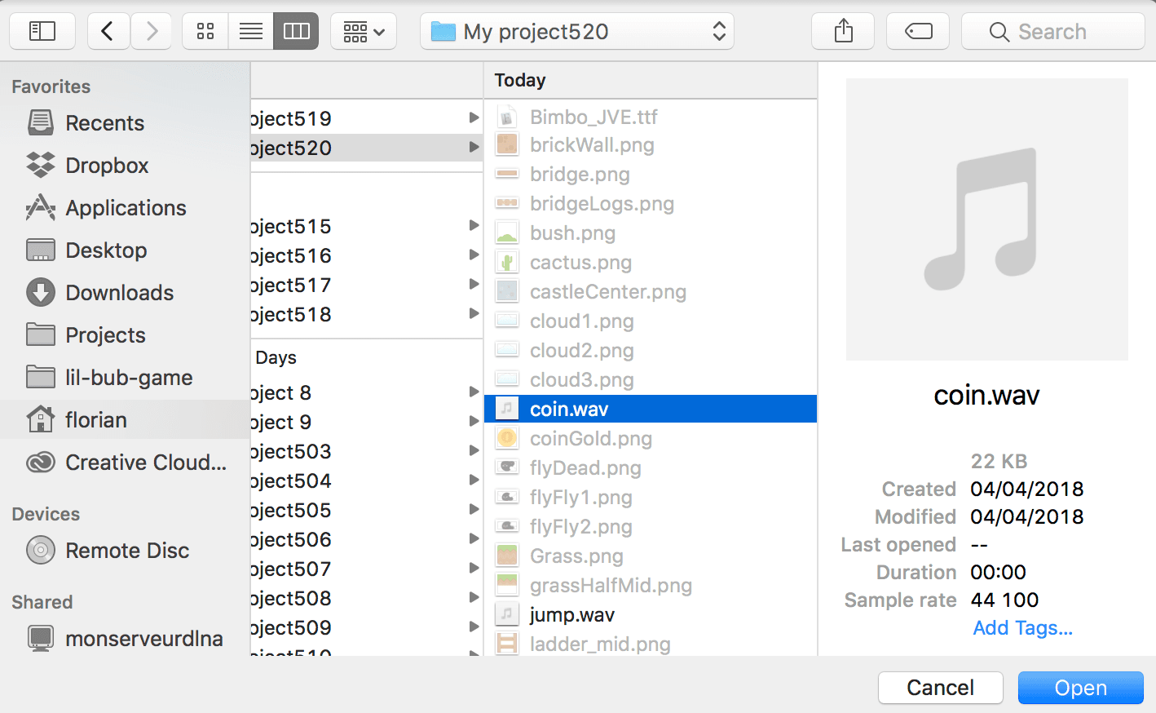
Task: Click into the Search field
Action: coord(1052,32)
